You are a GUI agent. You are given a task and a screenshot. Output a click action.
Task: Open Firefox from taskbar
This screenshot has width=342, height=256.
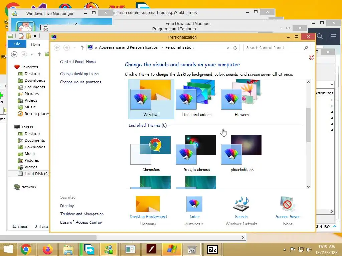pyautogui.click(x=47, y=249)
